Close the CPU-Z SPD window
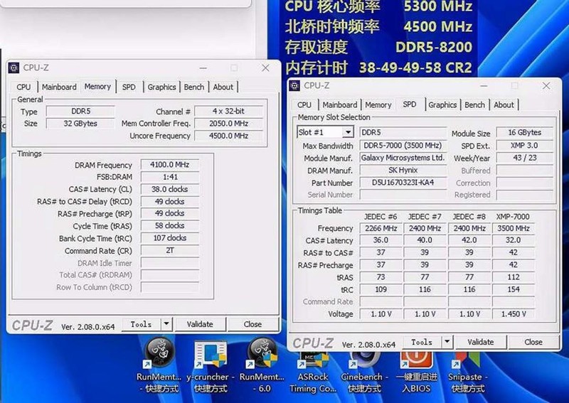Screen dimensions: 569x403 tap(546, 85)
